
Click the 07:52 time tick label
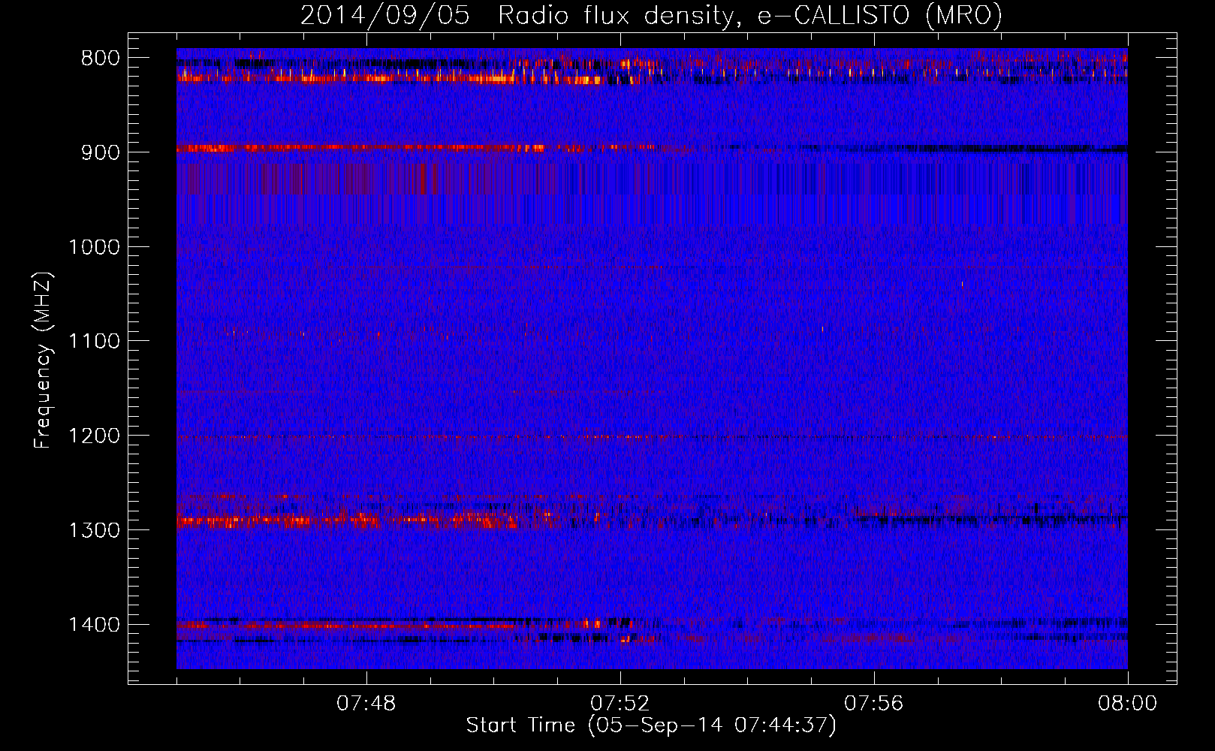pos(620,704)
